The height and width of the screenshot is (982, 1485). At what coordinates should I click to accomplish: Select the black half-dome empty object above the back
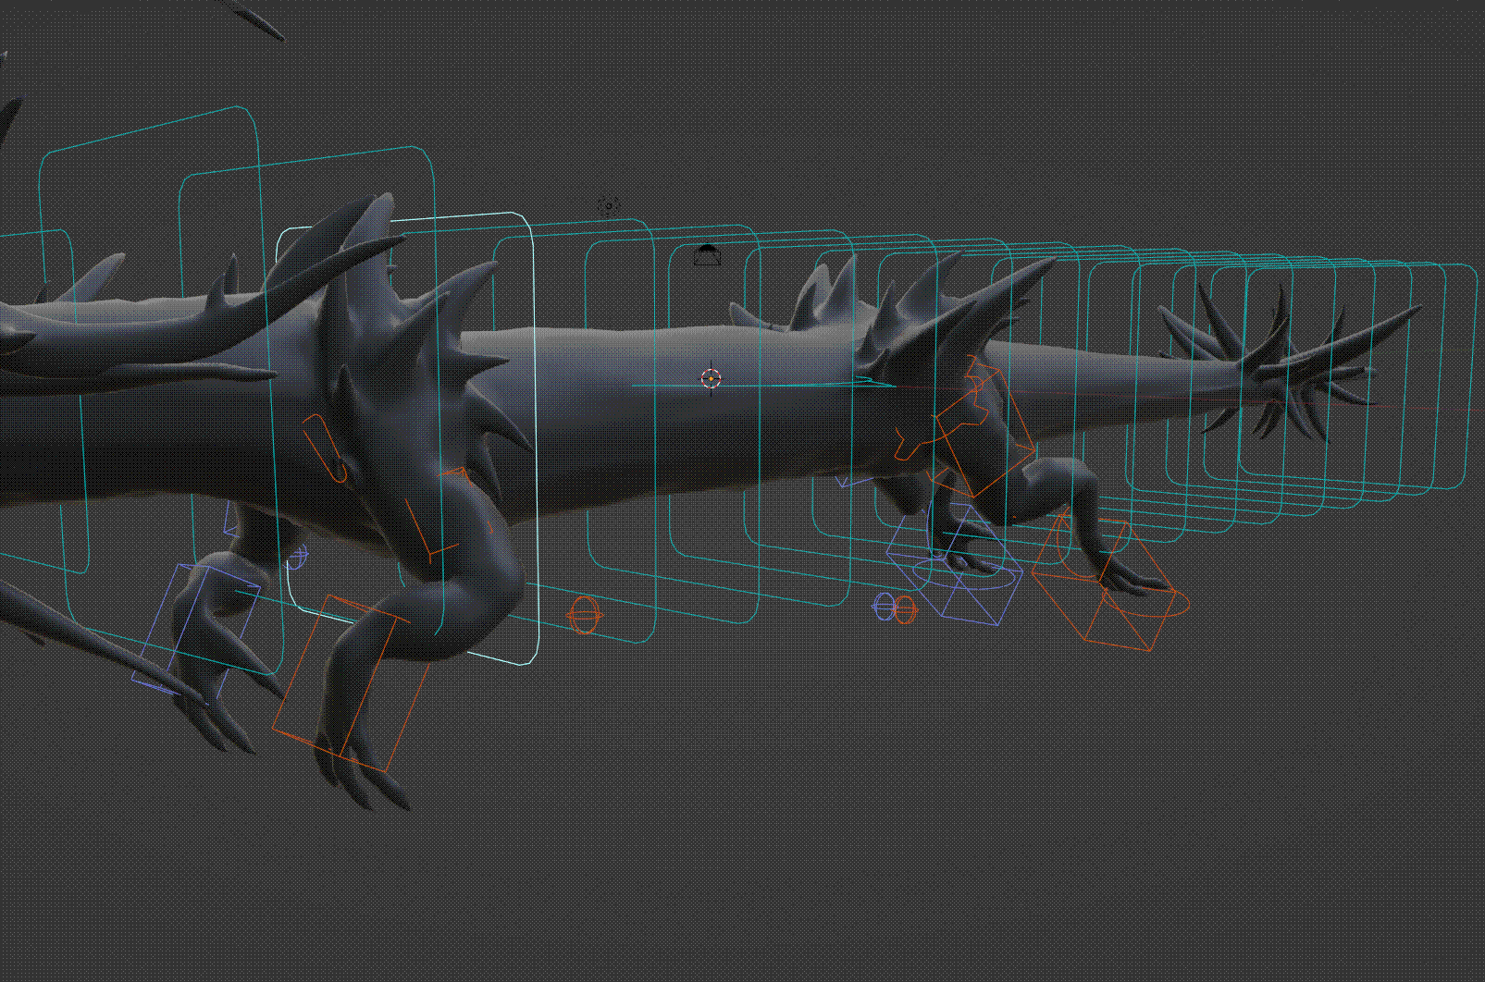pyautogui.click(x=707, y=255)
